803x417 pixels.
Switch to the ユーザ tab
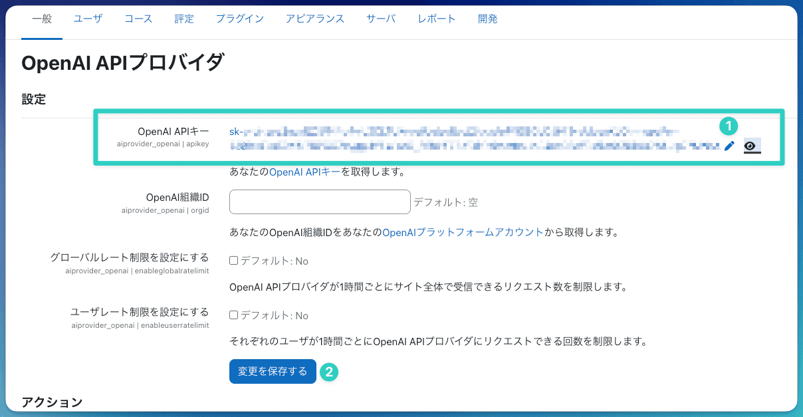click(x=88, y=19)
